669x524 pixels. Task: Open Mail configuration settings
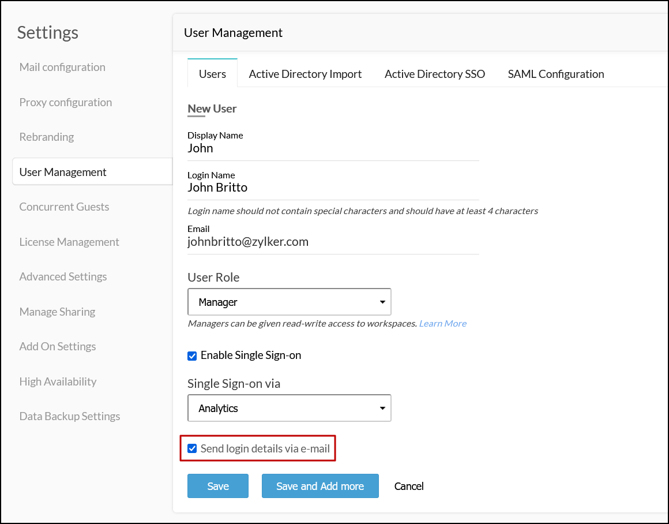pyautogui.click(x=62, y=67)
